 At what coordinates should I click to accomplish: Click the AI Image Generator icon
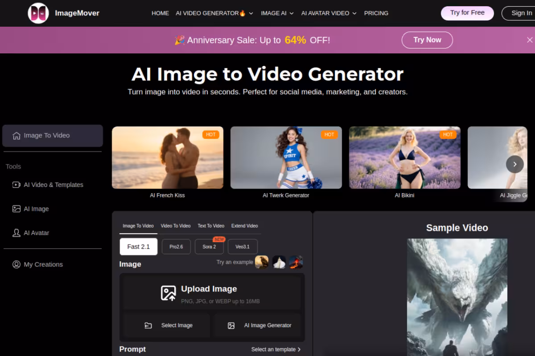(231, 326)
